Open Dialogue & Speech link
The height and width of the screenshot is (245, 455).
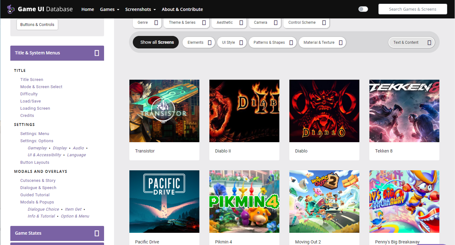38,188
